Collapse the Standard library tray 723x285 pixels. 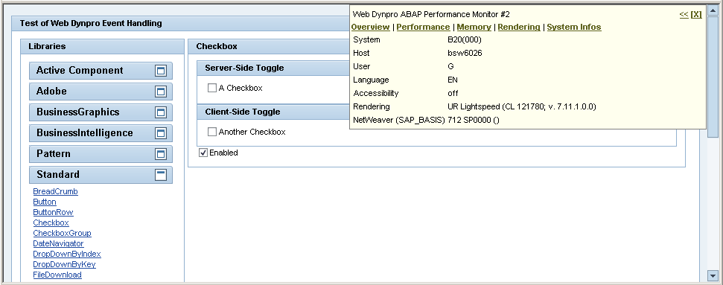tap(161, 175)
